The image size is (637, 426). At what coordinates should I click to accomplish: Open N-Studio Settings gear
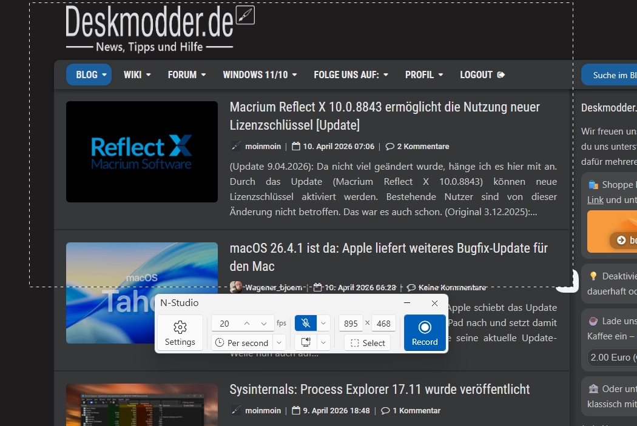(180, 333)
